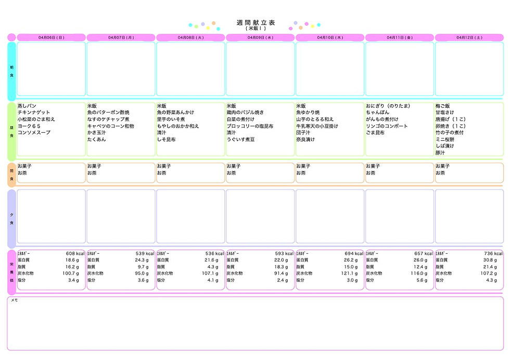Click the cyan 朝食 row label
The width and height of the screenshot is (510, 361).
(11, 71)
